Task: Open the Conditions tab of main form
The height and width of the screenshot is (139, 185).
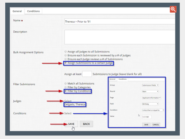Action: click(33, 11)
